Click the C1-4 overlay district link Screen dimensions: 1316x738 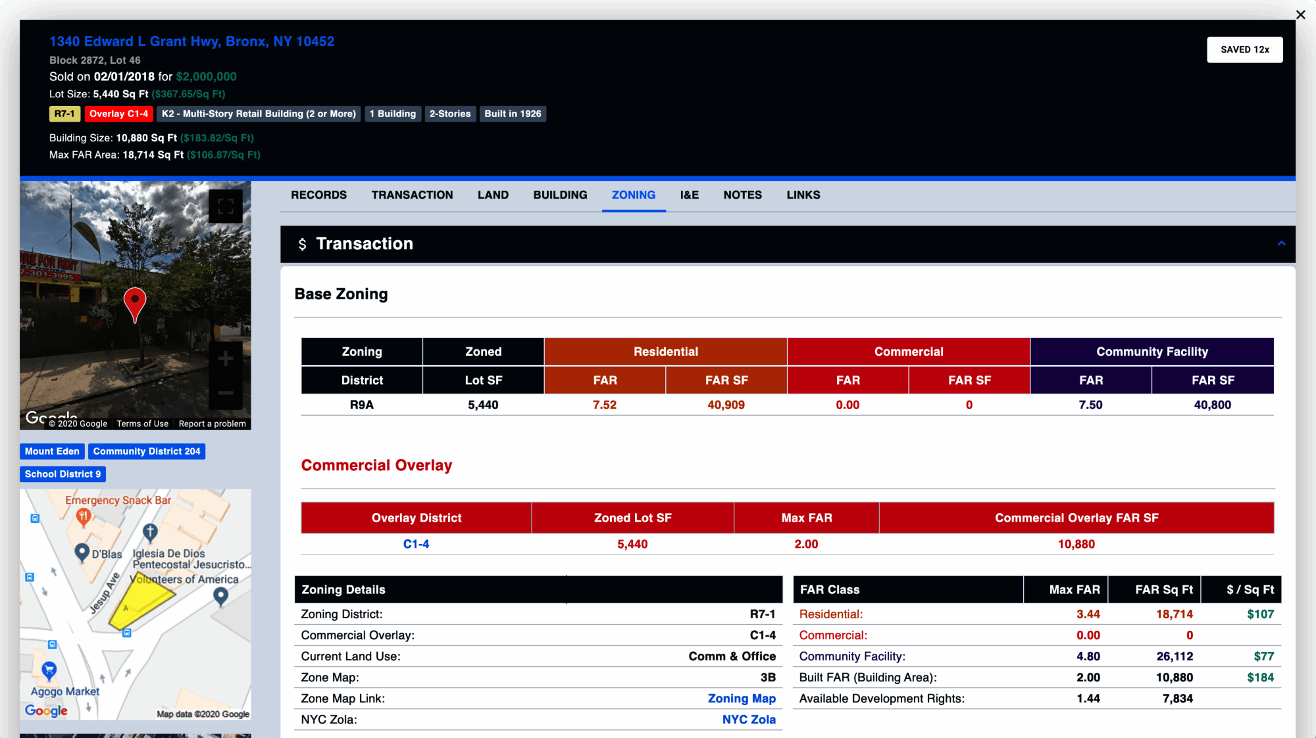click(x=416, y=544)
